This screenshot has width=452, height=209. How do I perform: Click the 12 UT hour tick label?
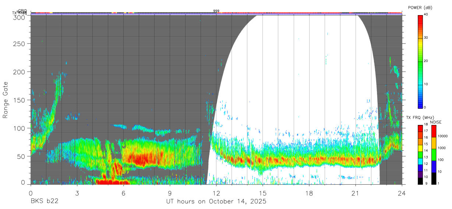[x=216, y=193]
